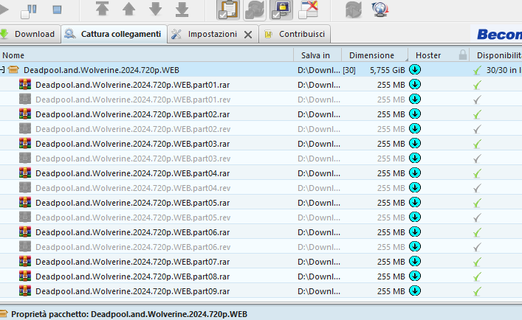
Task: Select the disabled part01.rev file
Action: click(261, 100)
